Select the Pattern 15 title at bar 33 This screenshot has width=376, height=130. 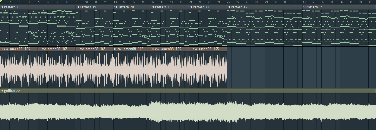pyautogui.click(x=314, y=7)
